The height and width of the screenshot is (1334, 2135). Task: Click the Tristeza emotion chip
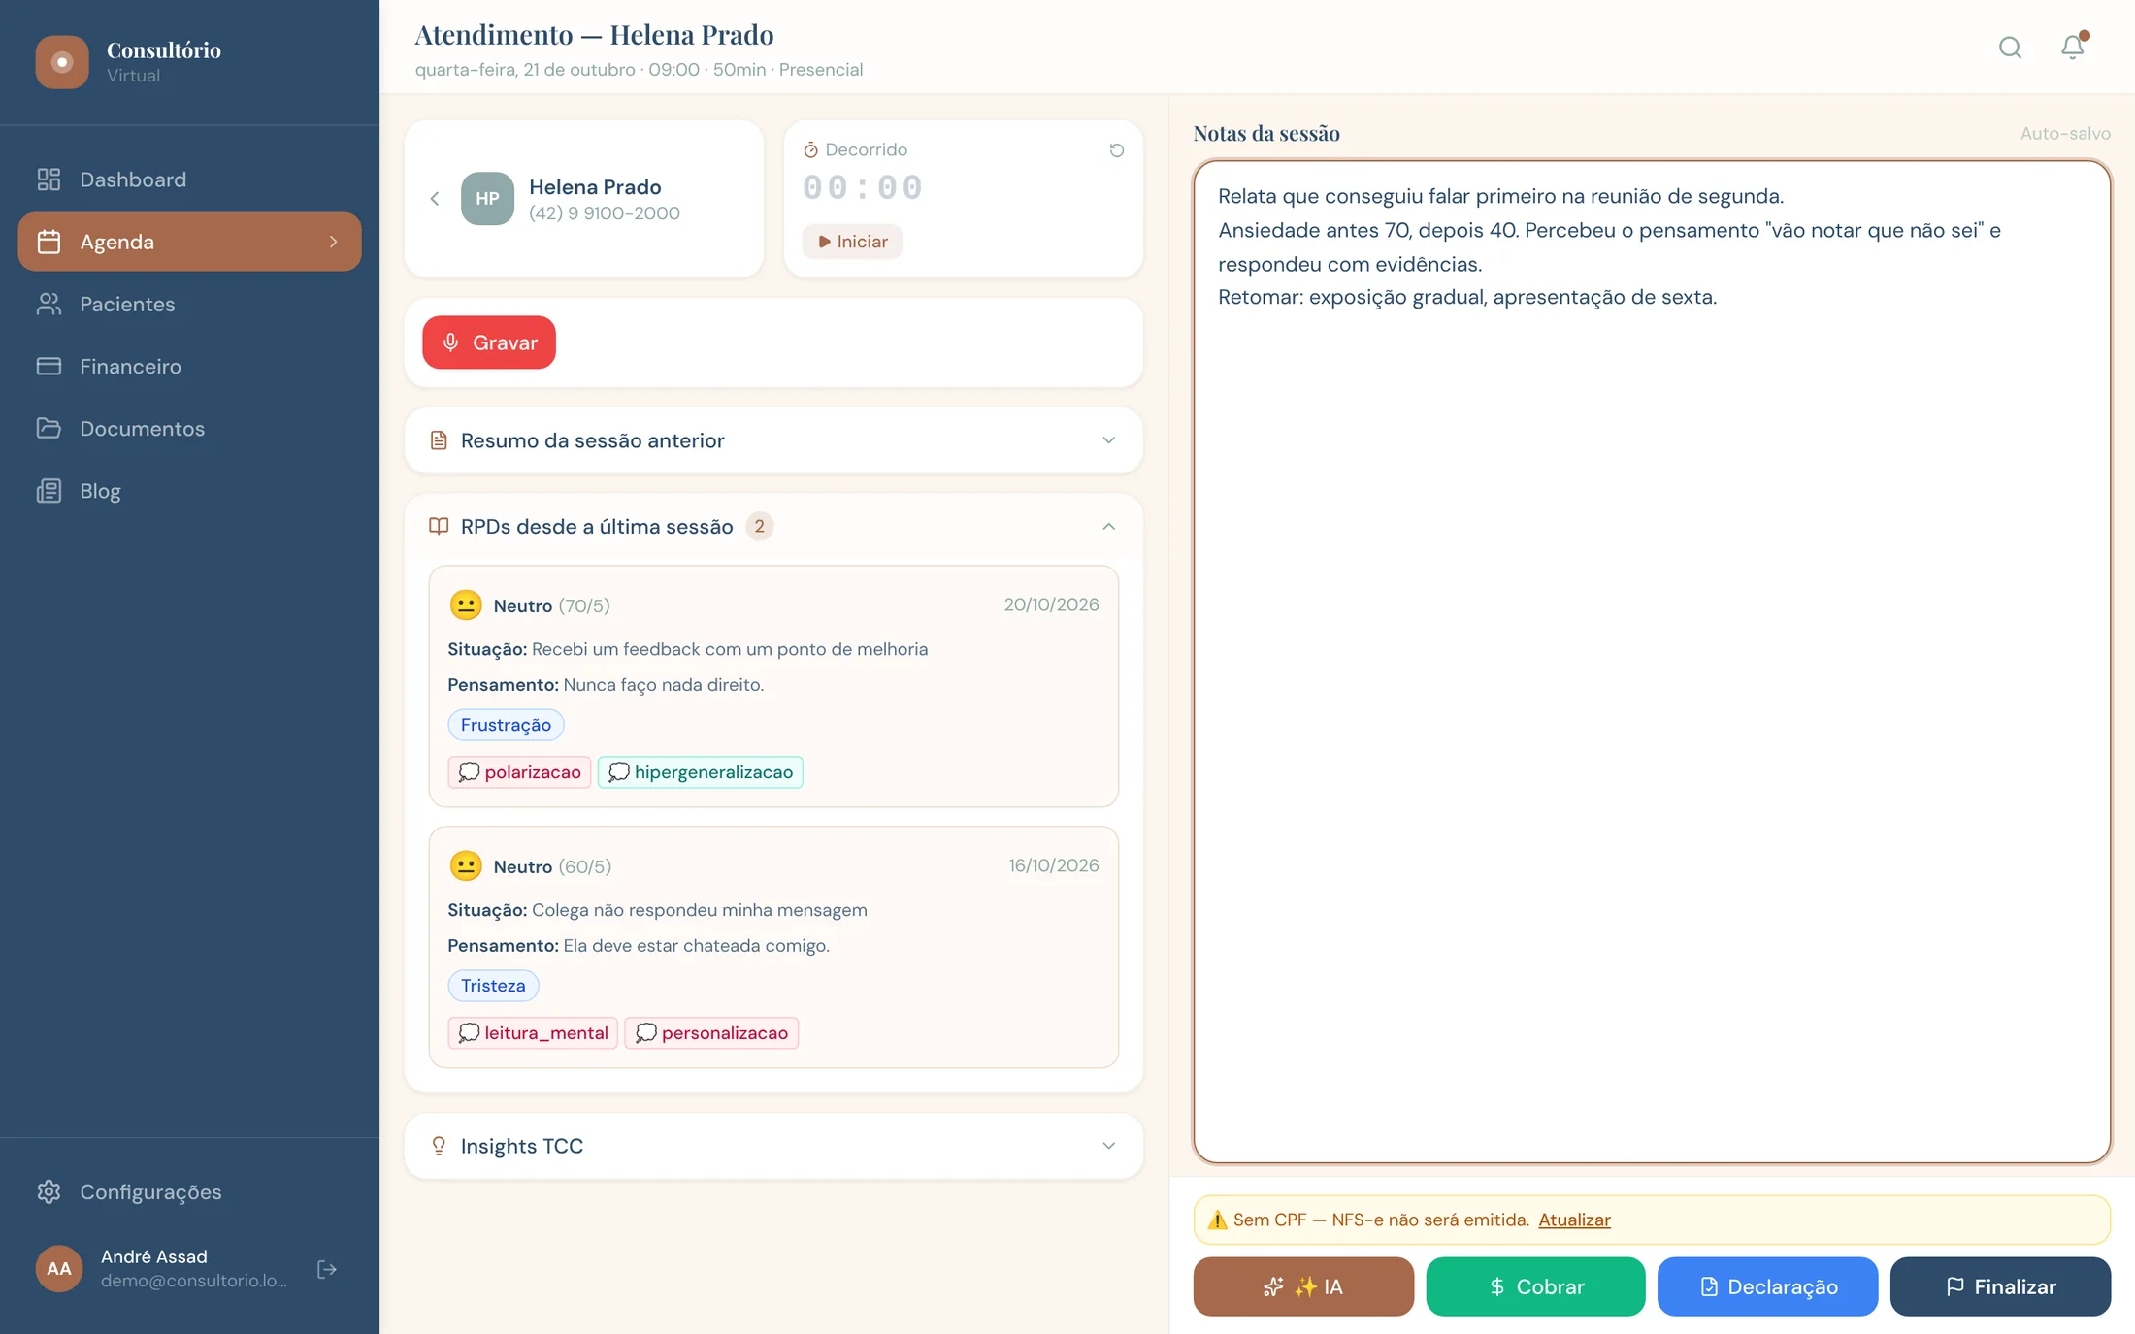(493, 986)
